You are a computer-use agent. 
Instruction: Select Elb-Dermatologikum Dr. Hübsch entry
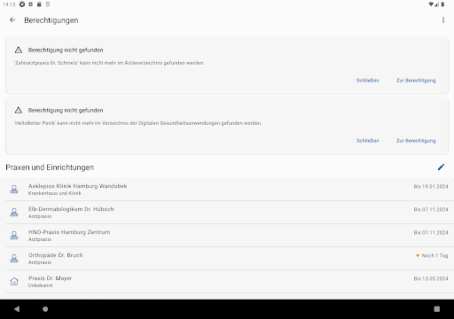pos(227,213)
